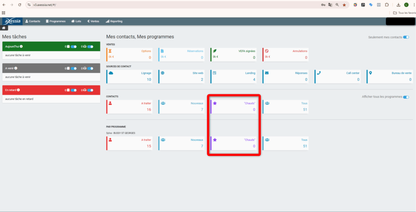
Task: Toggle the Seulement mes contacts switch
Action: click(405, 37)
